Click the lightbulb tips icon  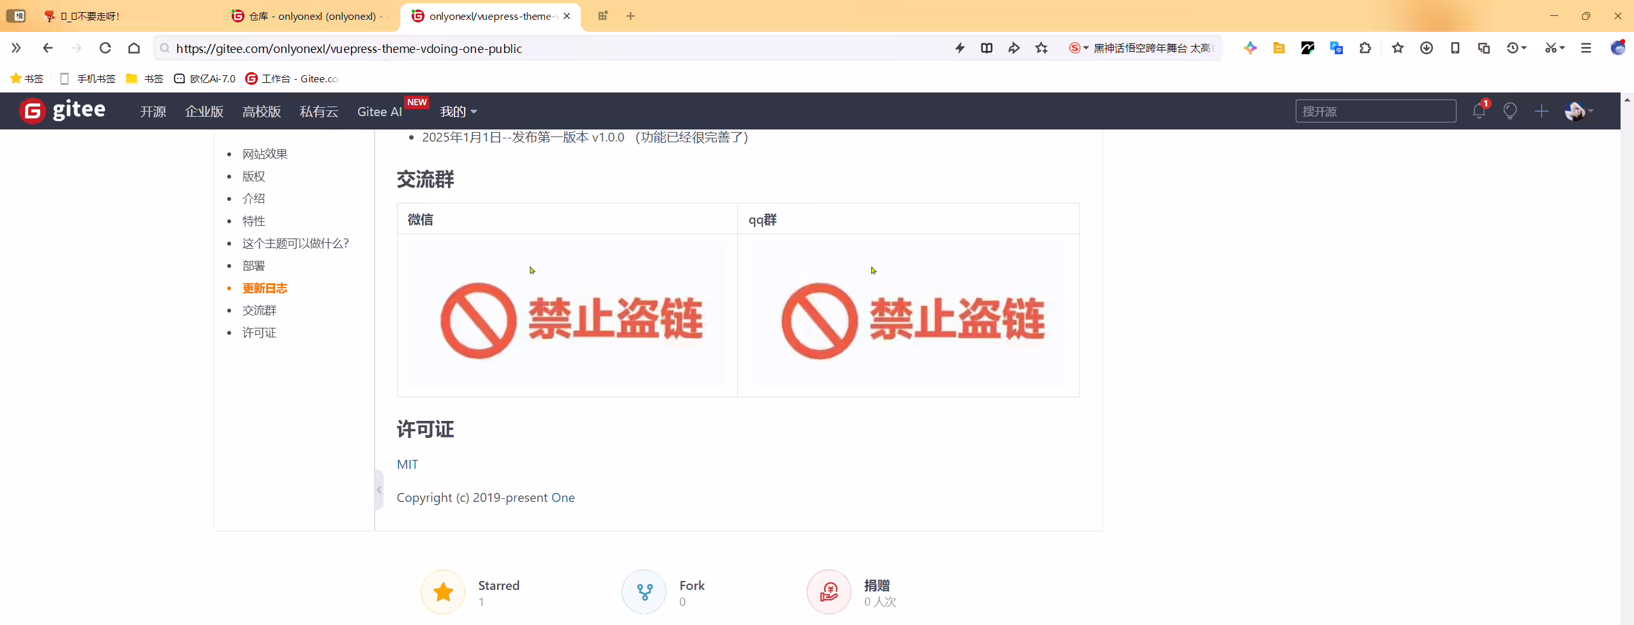pyautogui.click(x=1510, y=112)
